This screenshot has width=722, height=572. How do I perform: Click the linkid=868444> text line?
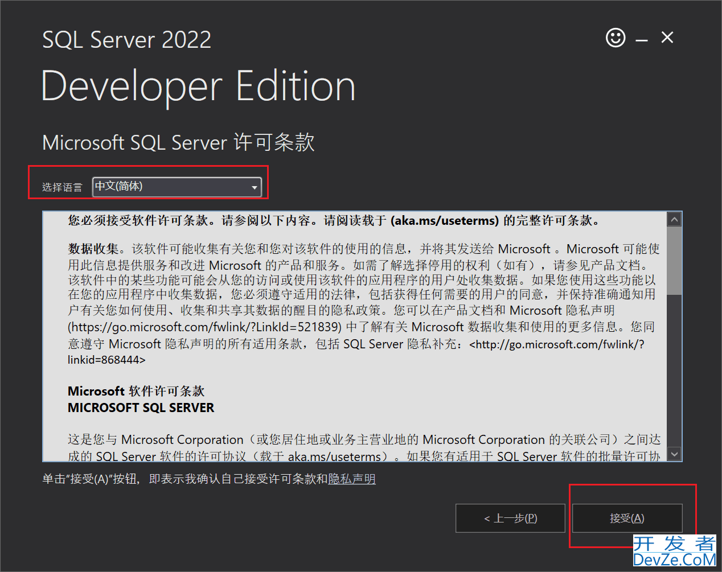click(x=106, y=360)
